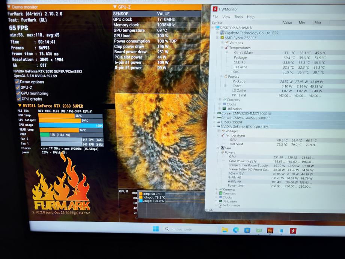Click the blue window icon beside FurMark in taskbar

[282, 230]
